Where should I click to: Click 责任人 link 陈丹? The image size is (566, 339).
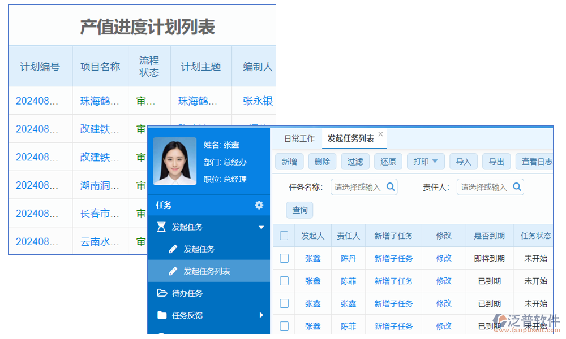click(348, 258)
